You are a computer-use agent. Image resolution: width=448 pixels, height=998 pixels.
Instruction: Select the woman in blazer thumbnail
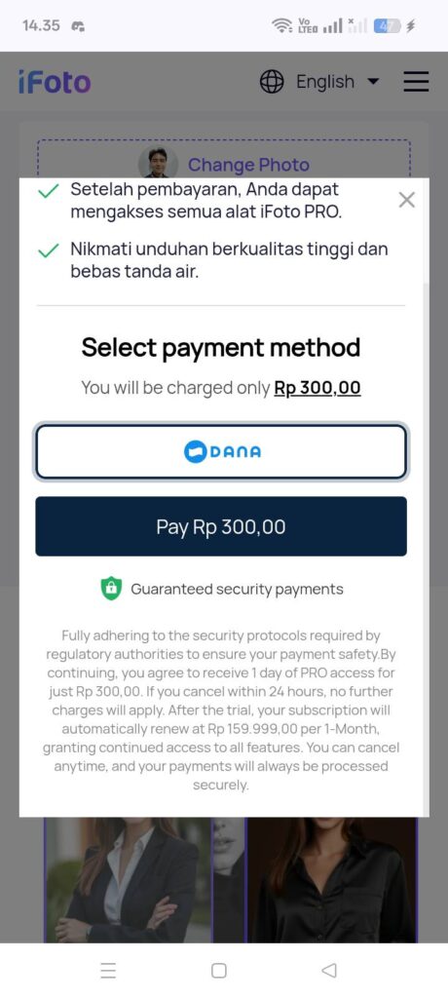[128, 880]
